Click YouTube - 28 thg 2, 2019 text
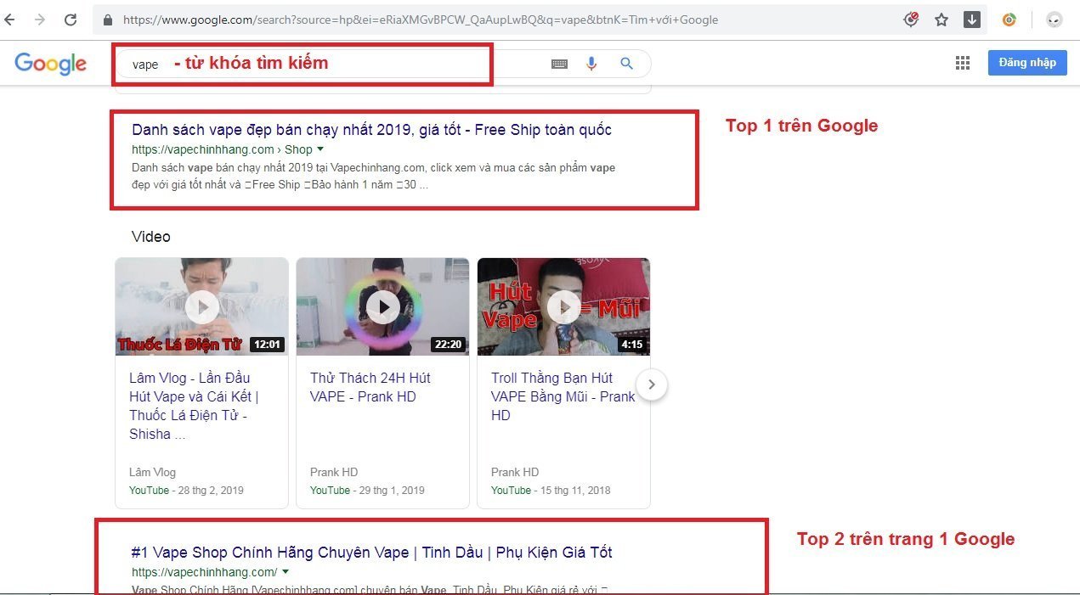 click(x=186, y=490)
